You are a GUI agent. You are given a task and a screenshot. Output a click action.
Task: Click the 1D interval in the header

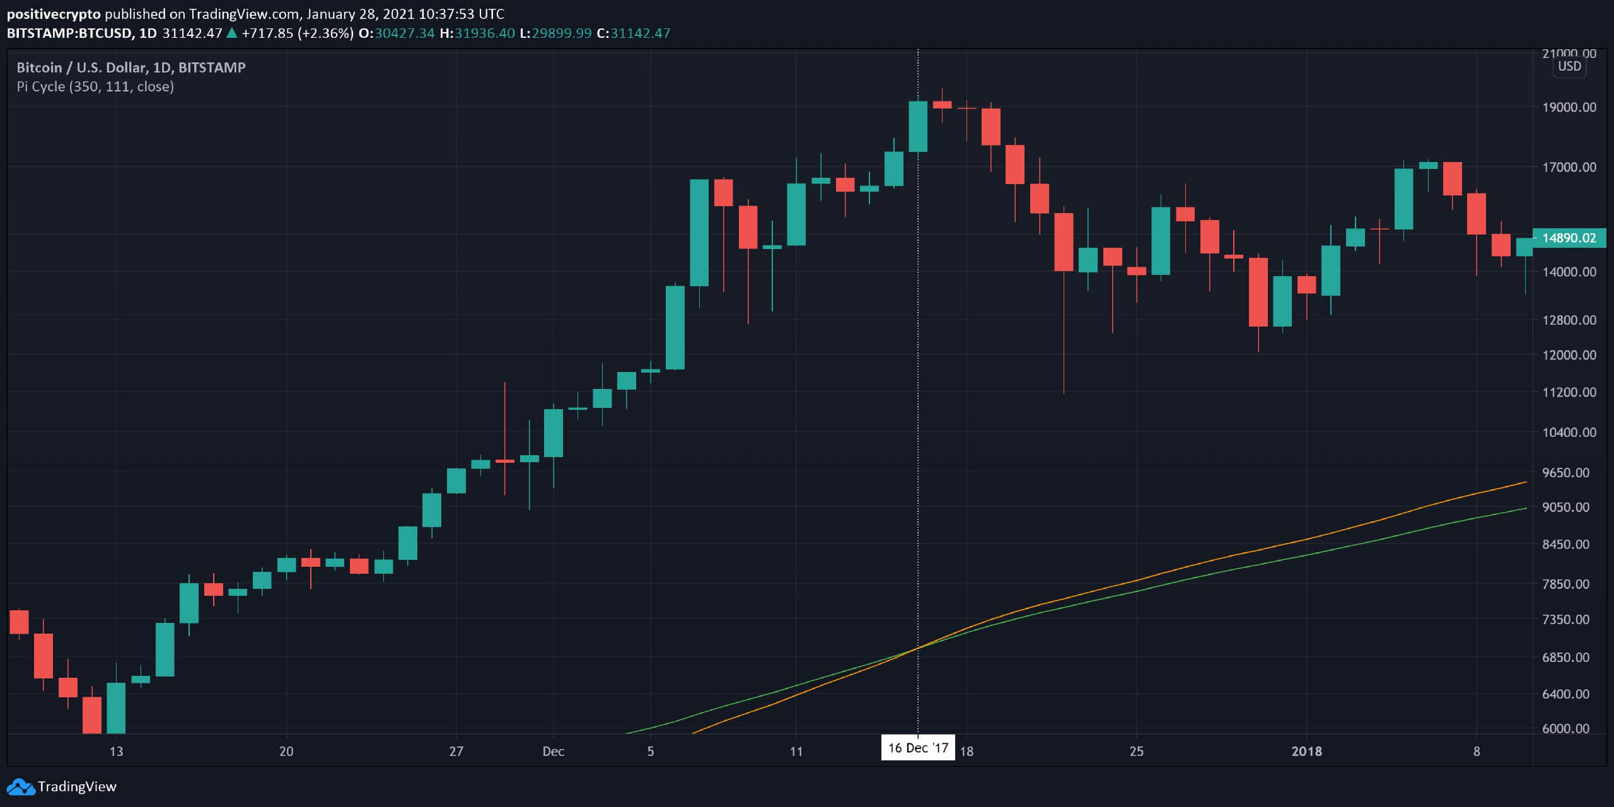click(x=148, y=33)
